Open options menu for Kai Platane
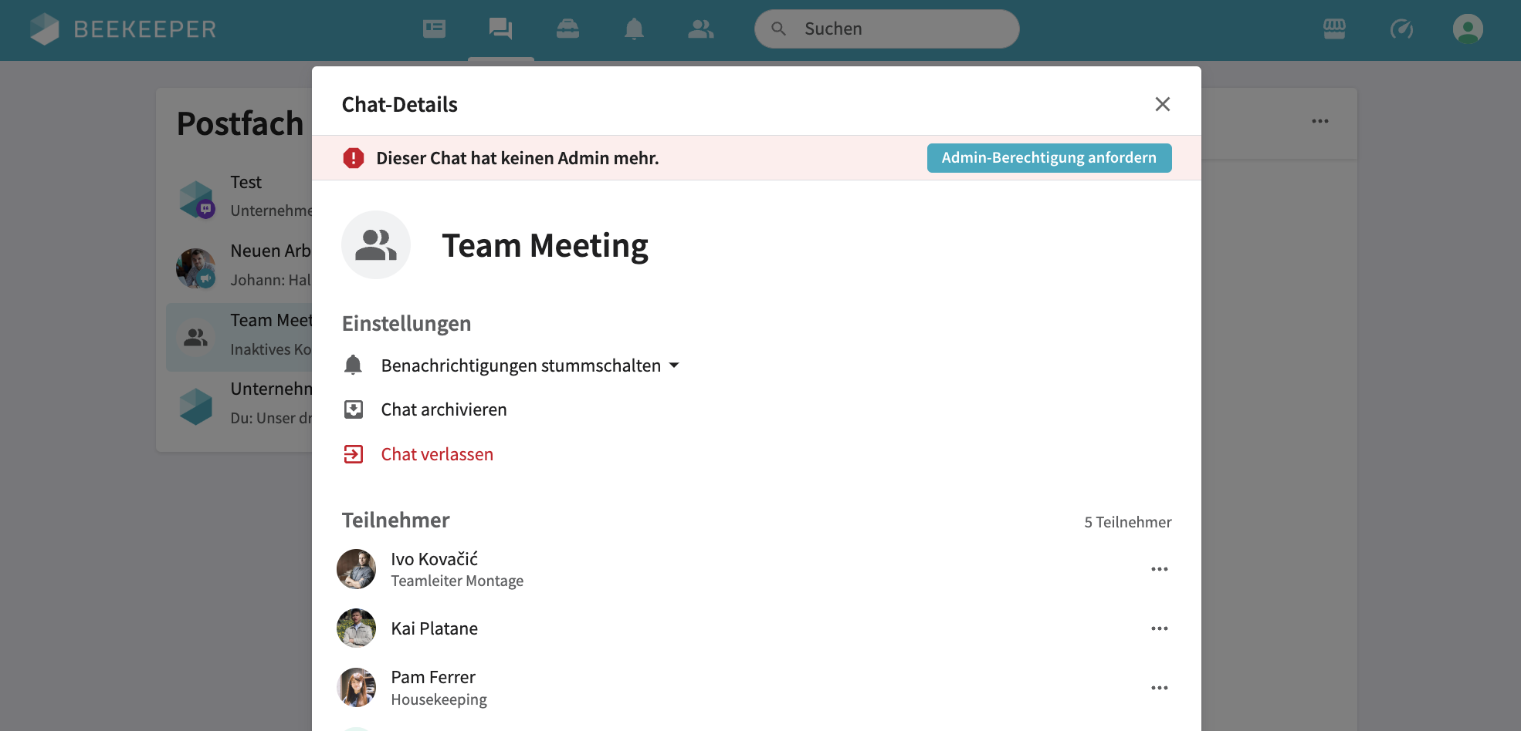This screenshot has width=1521, height=731. pyautogui.click(x=1159, y=628)
